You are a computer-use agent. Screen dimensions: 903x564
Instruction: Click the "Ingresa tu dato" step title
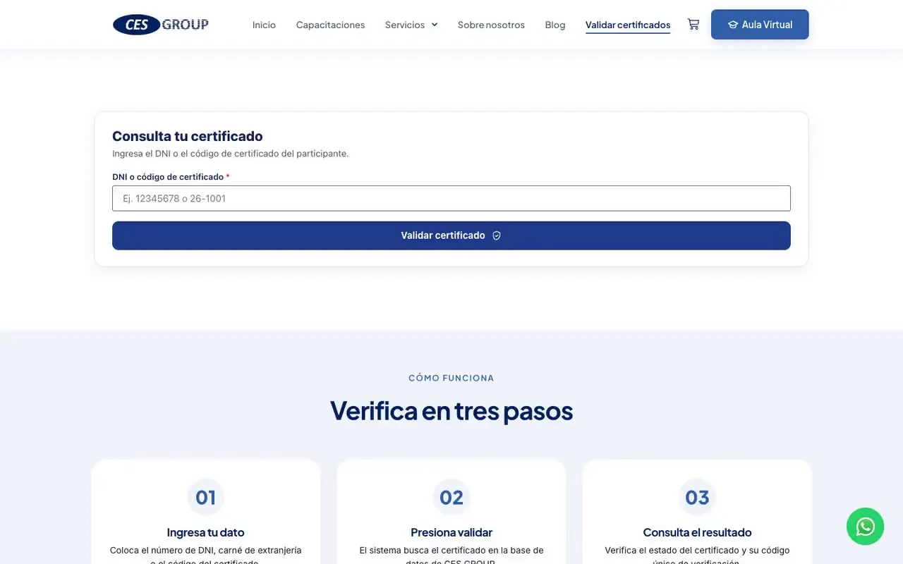click(206, 532)
